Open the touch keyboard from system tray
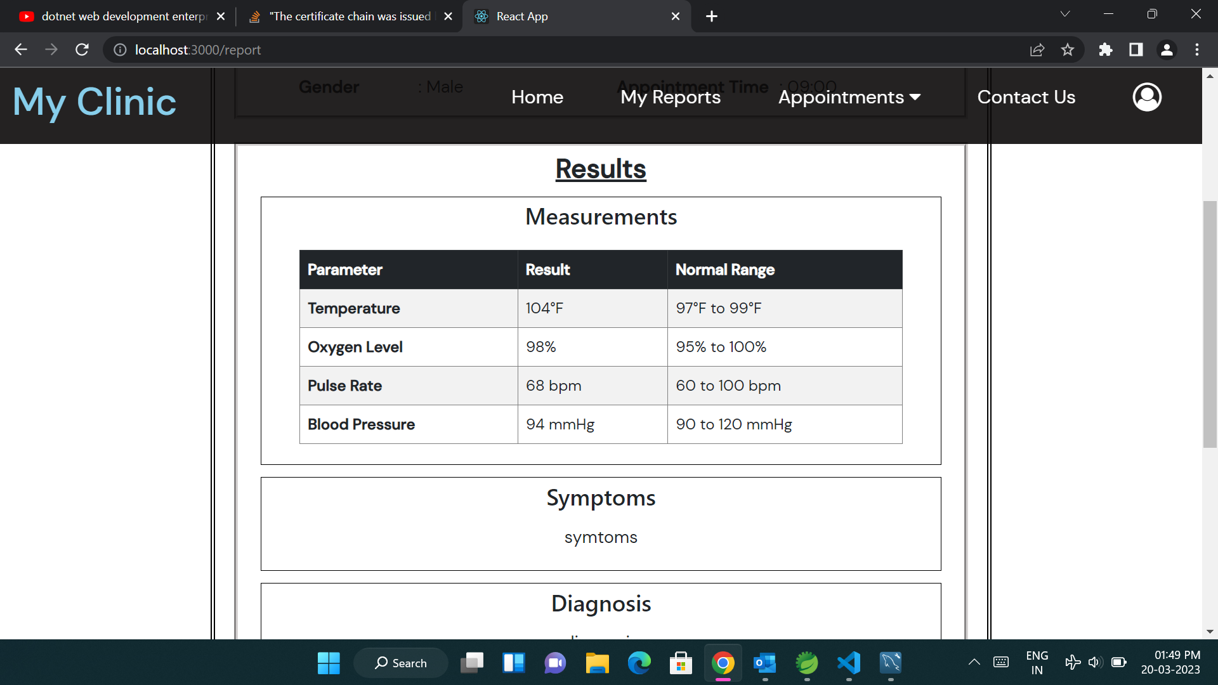 (1001, 662)
